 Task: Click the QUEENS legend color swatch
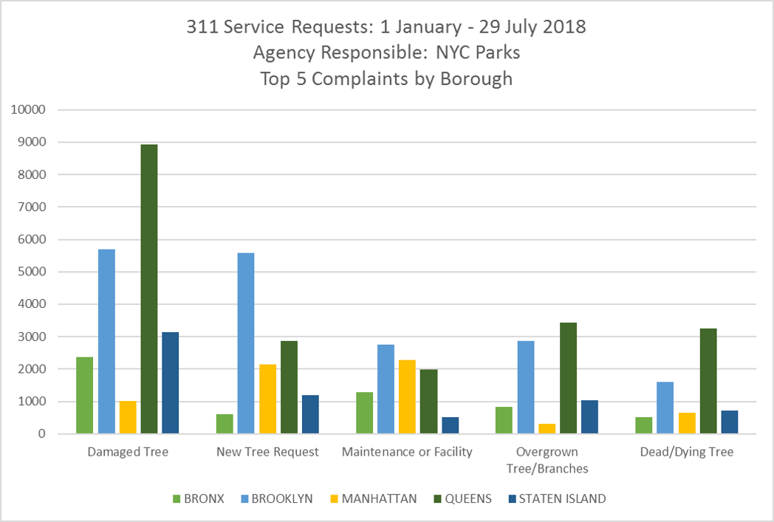437,499
